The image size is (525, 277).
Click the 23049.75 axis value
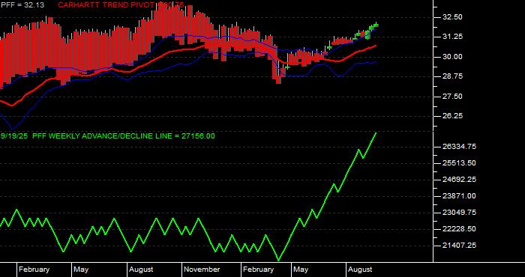(x=459, y=213)
